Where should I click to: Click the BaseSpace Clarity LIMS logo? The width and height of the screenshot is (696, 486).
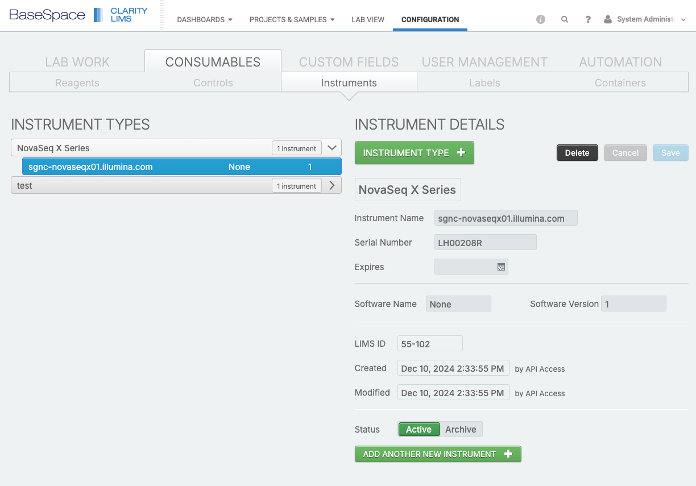coord(78,15)
